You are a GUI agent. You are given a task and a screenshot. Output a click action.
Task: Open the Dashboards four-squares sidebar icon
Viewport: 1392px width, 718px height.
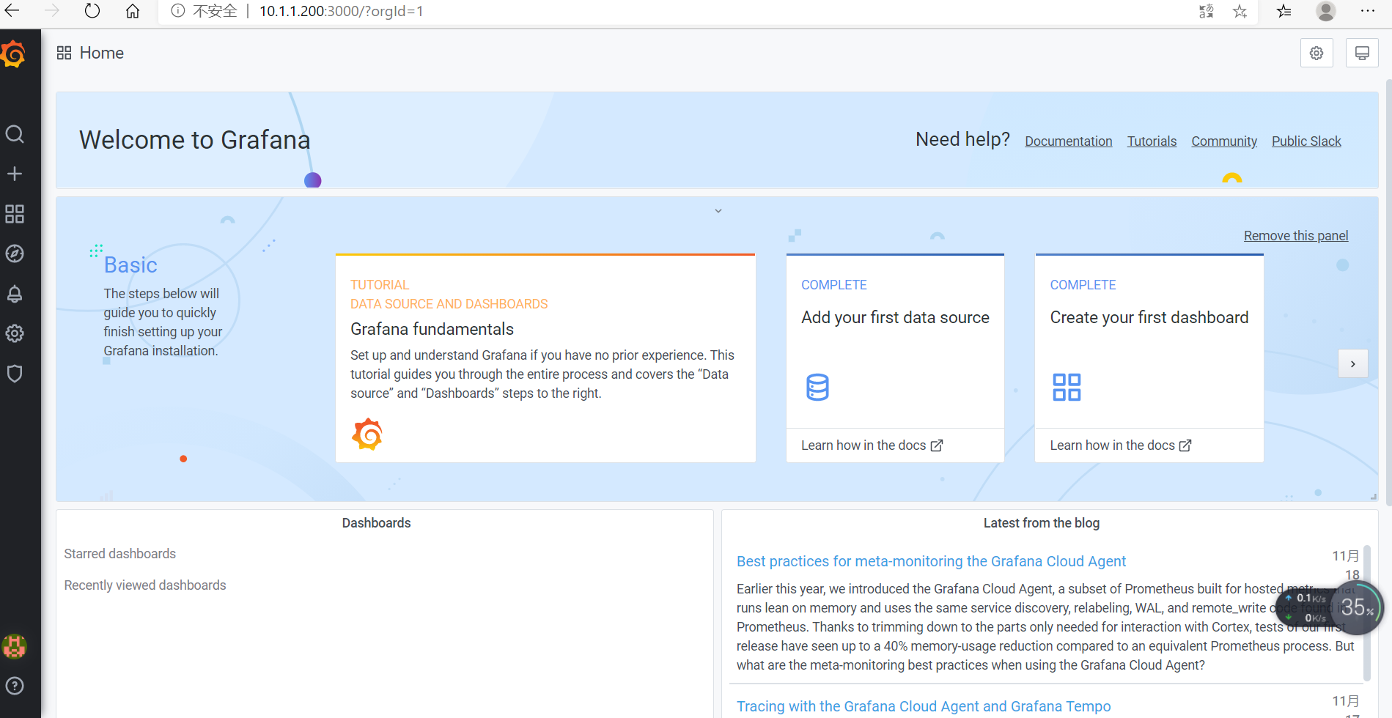tap(15, 214)
